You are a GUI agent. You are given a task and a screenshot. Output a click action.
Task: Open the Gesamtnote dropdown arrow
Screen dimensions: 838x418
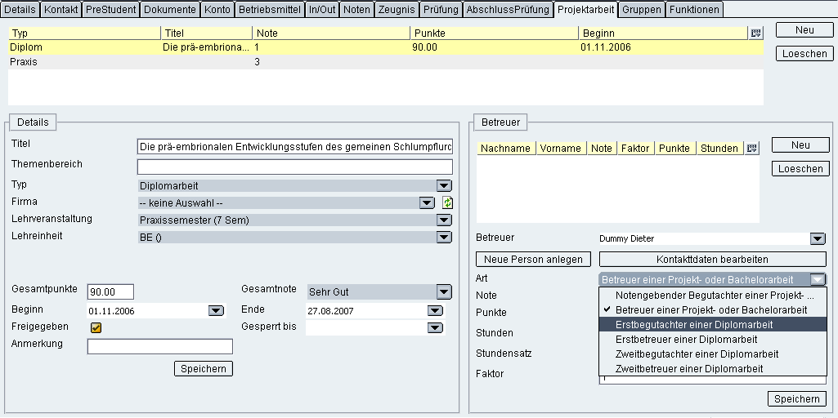(x=444, y=291)
